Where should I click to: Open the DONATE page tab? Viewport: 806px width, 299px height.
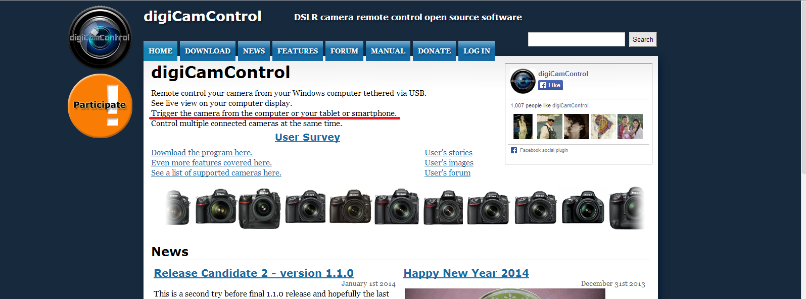(x=434, y=51)
